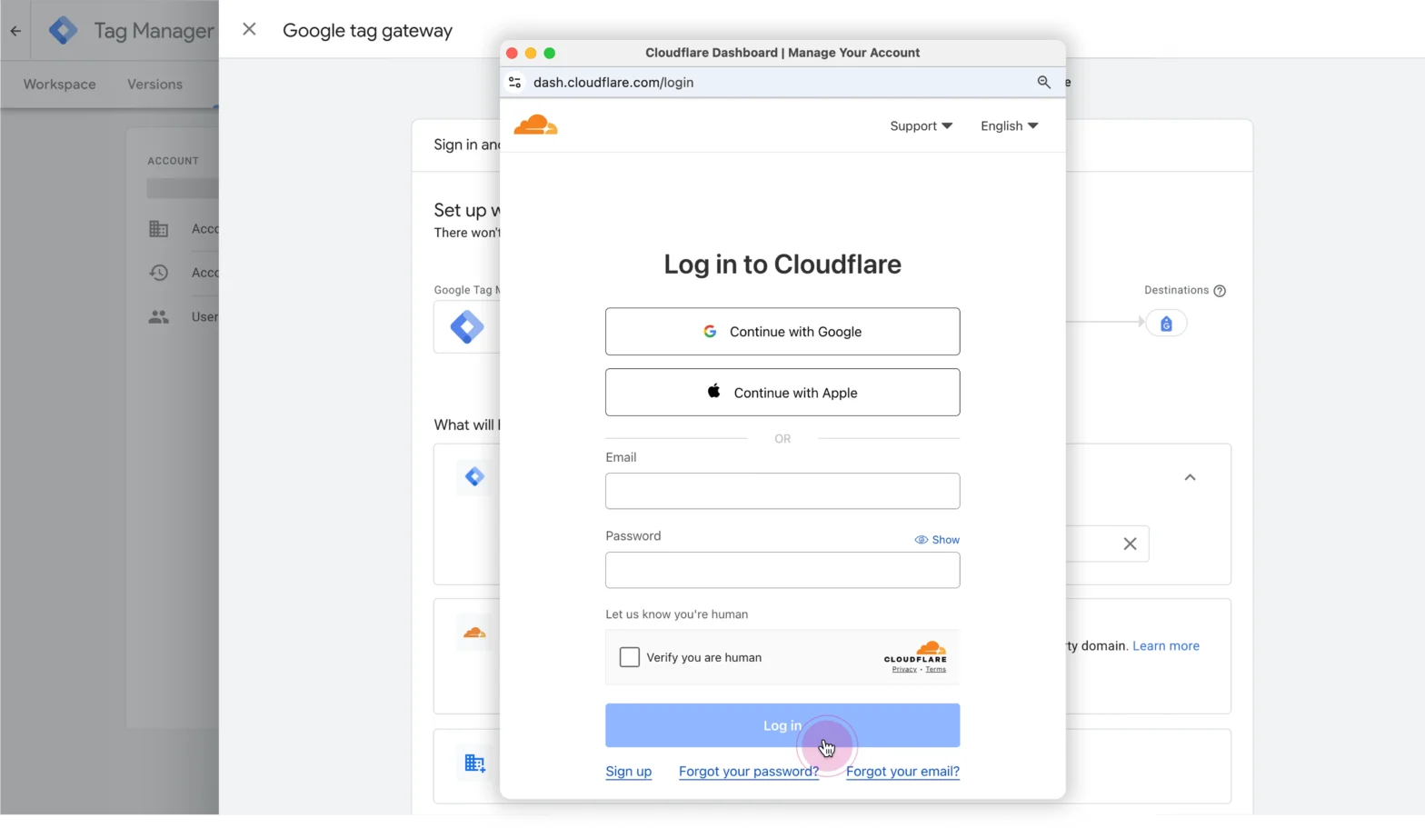Click the dash.cloudflare.com/login address bar
The width and height of the screenshot is (1425, 828).
pyautogui.click(x=782, y=82)
